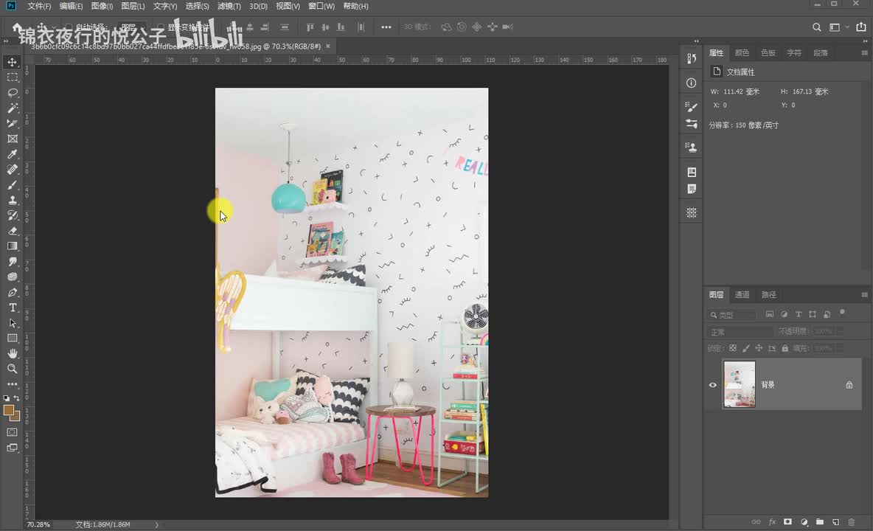Select the Eraser tool

pos(13,230)
